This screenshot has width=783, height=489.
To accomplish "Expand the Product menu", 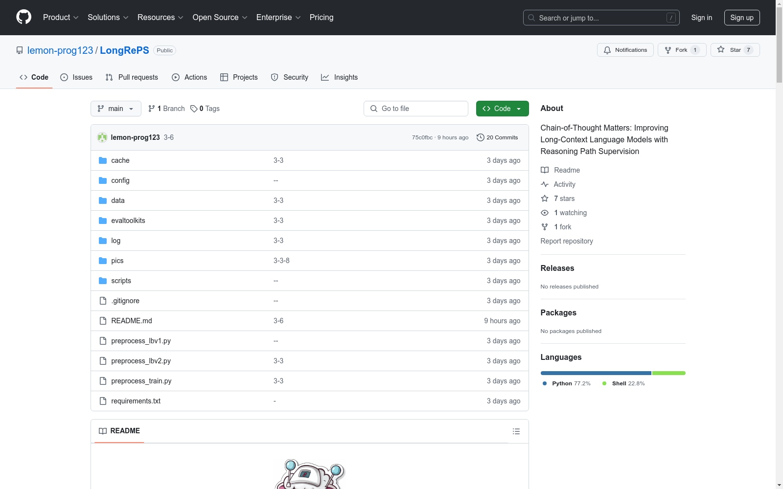I will 61,18.
